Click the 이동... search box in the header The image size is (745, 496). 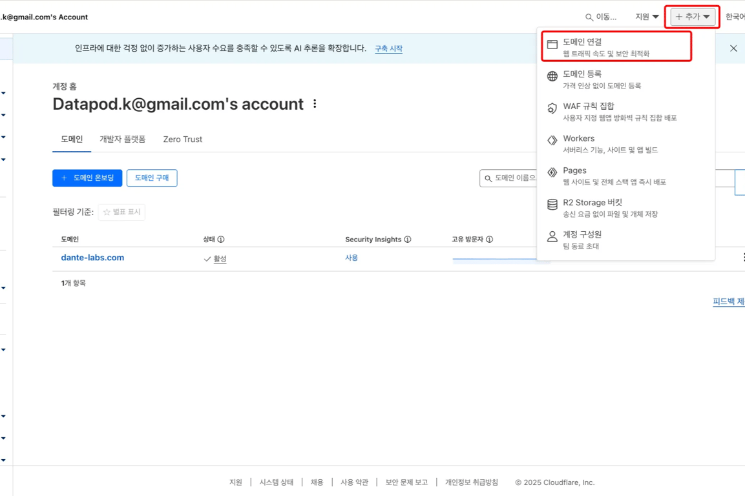(602, 17)
